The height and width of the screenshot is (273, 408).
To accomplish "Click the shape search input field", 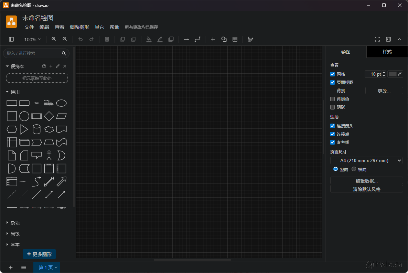I will pos(36,53).
